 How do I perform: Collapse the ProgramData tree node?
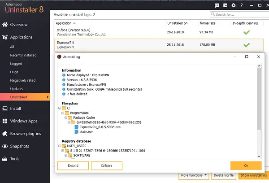63,113
